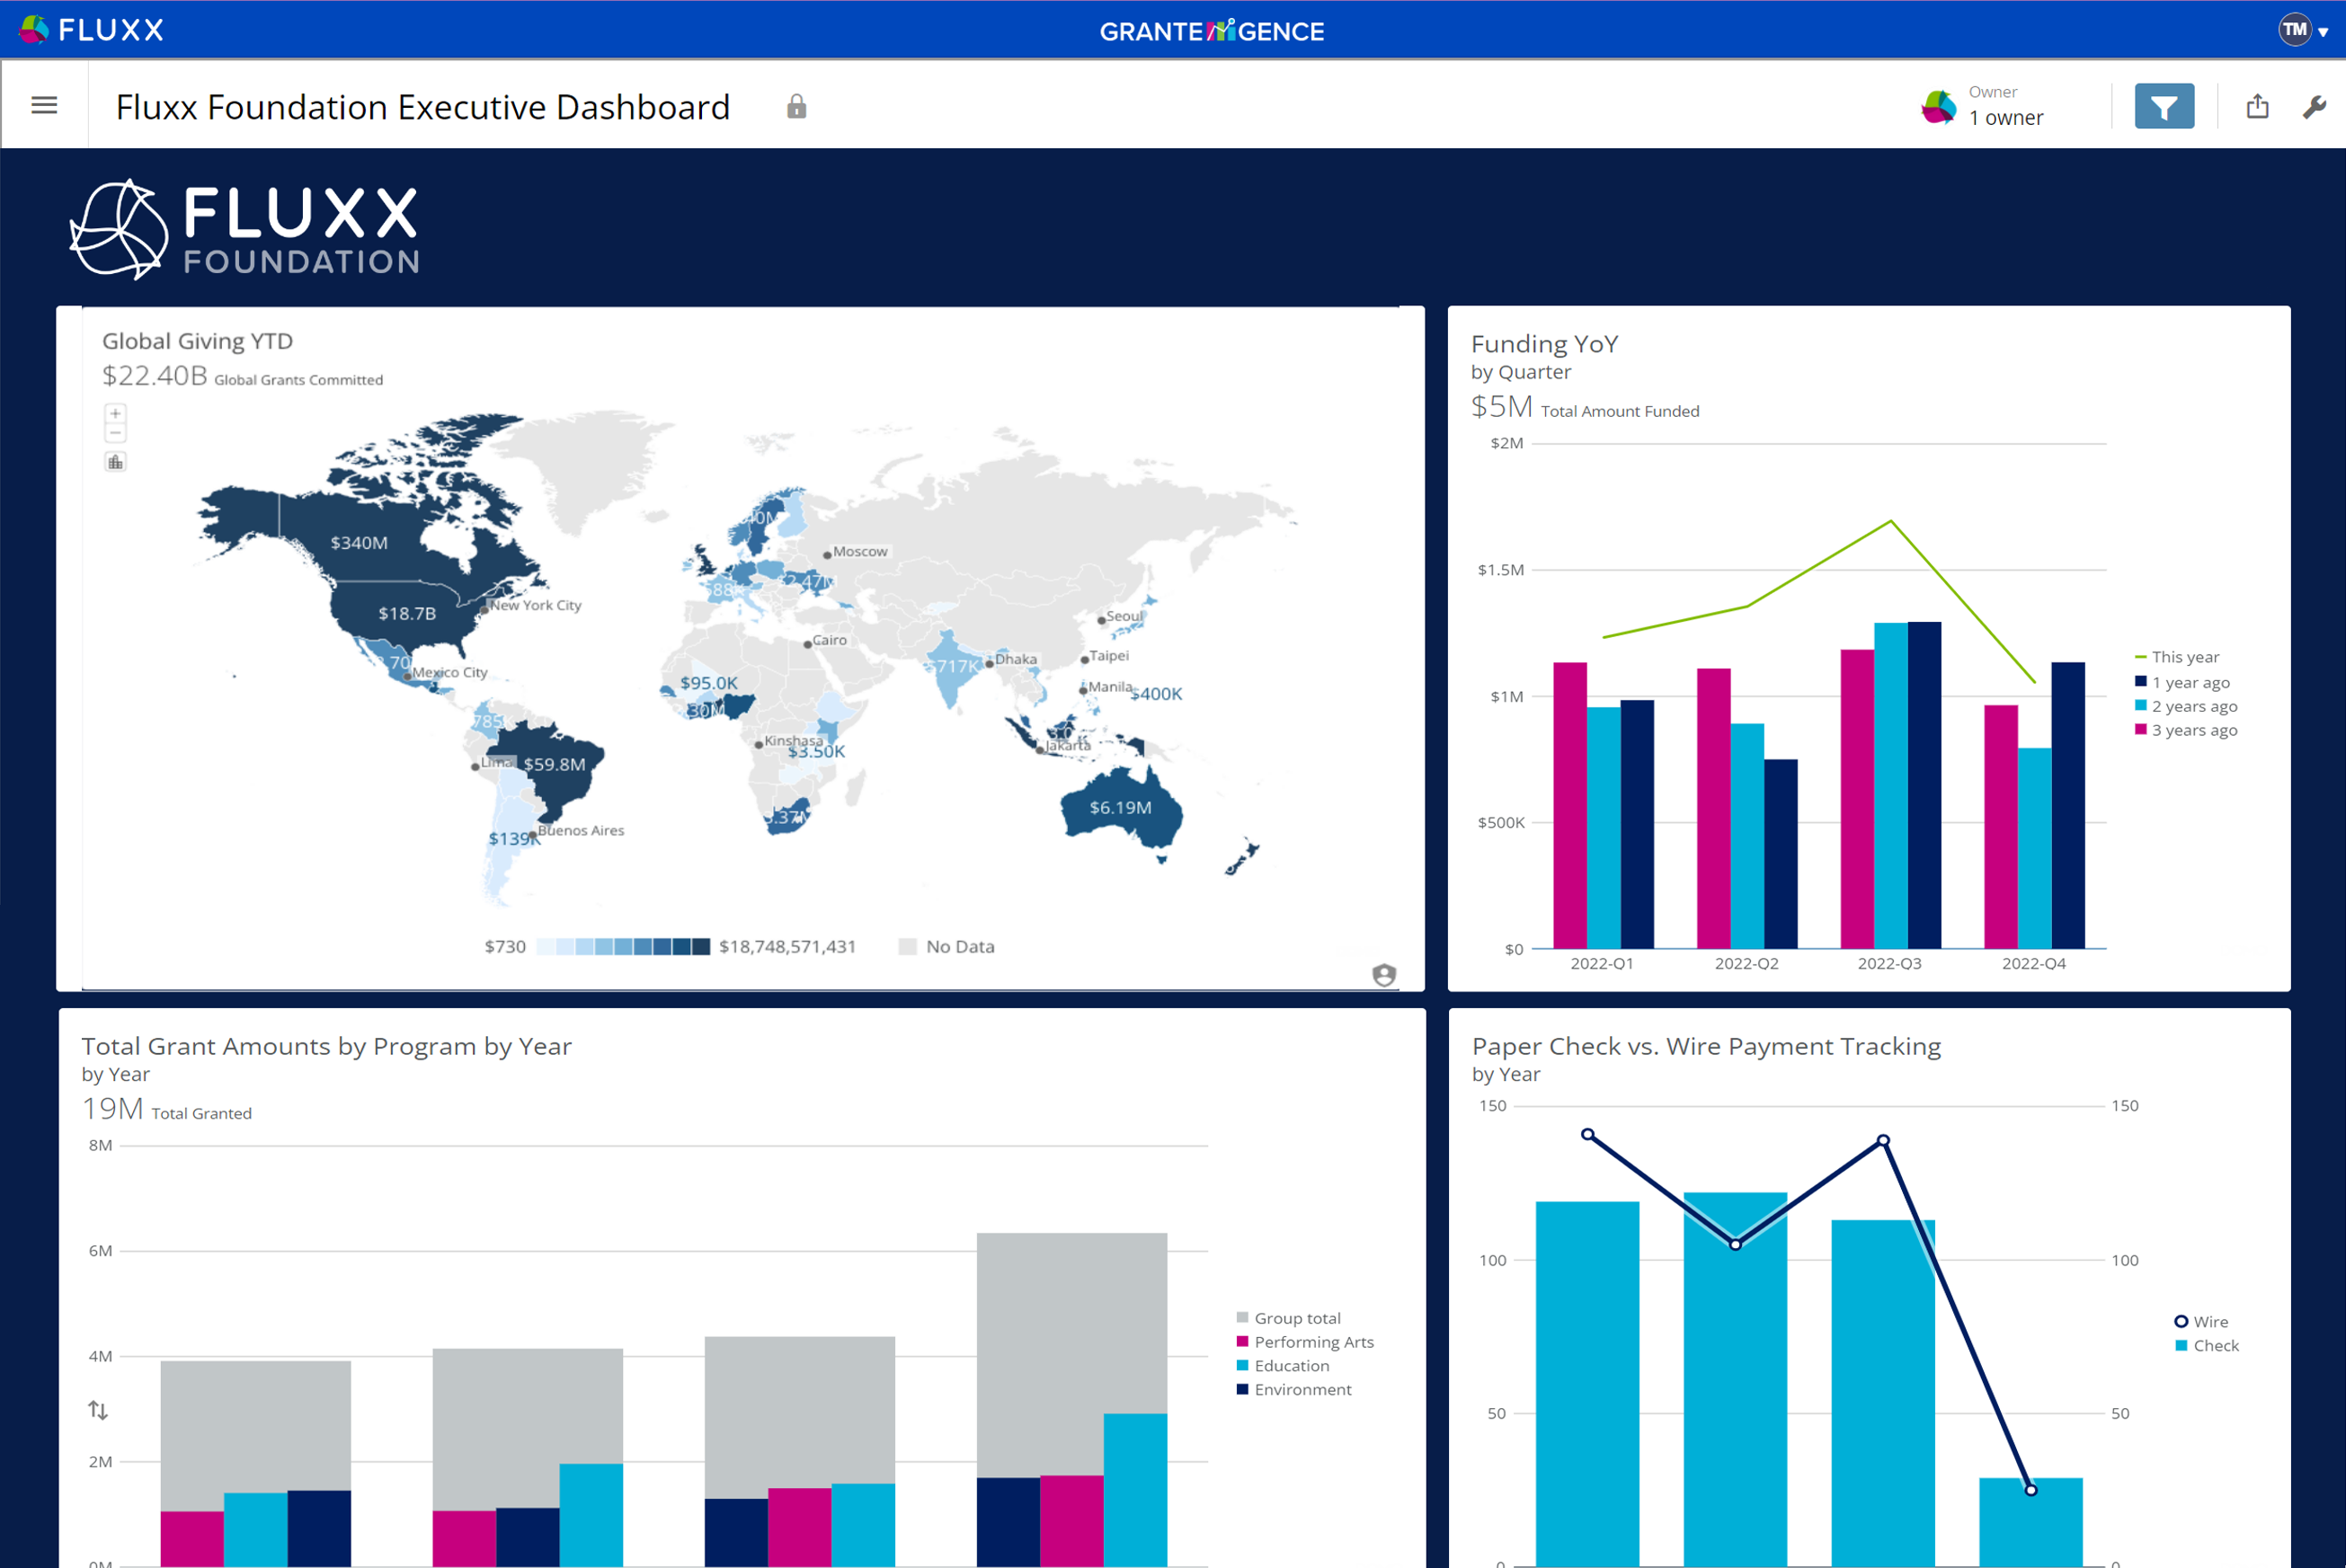
Task: Zoom out on the world map
Action: (115, 433)
